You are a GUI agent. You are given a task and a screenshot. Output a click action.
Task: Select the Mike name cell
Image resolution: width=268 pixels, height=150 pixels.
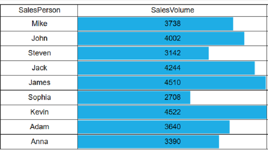tap(39, 24)
